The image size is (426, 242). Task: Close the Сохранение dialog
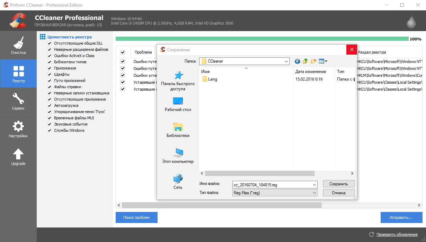tap(352, 49)
